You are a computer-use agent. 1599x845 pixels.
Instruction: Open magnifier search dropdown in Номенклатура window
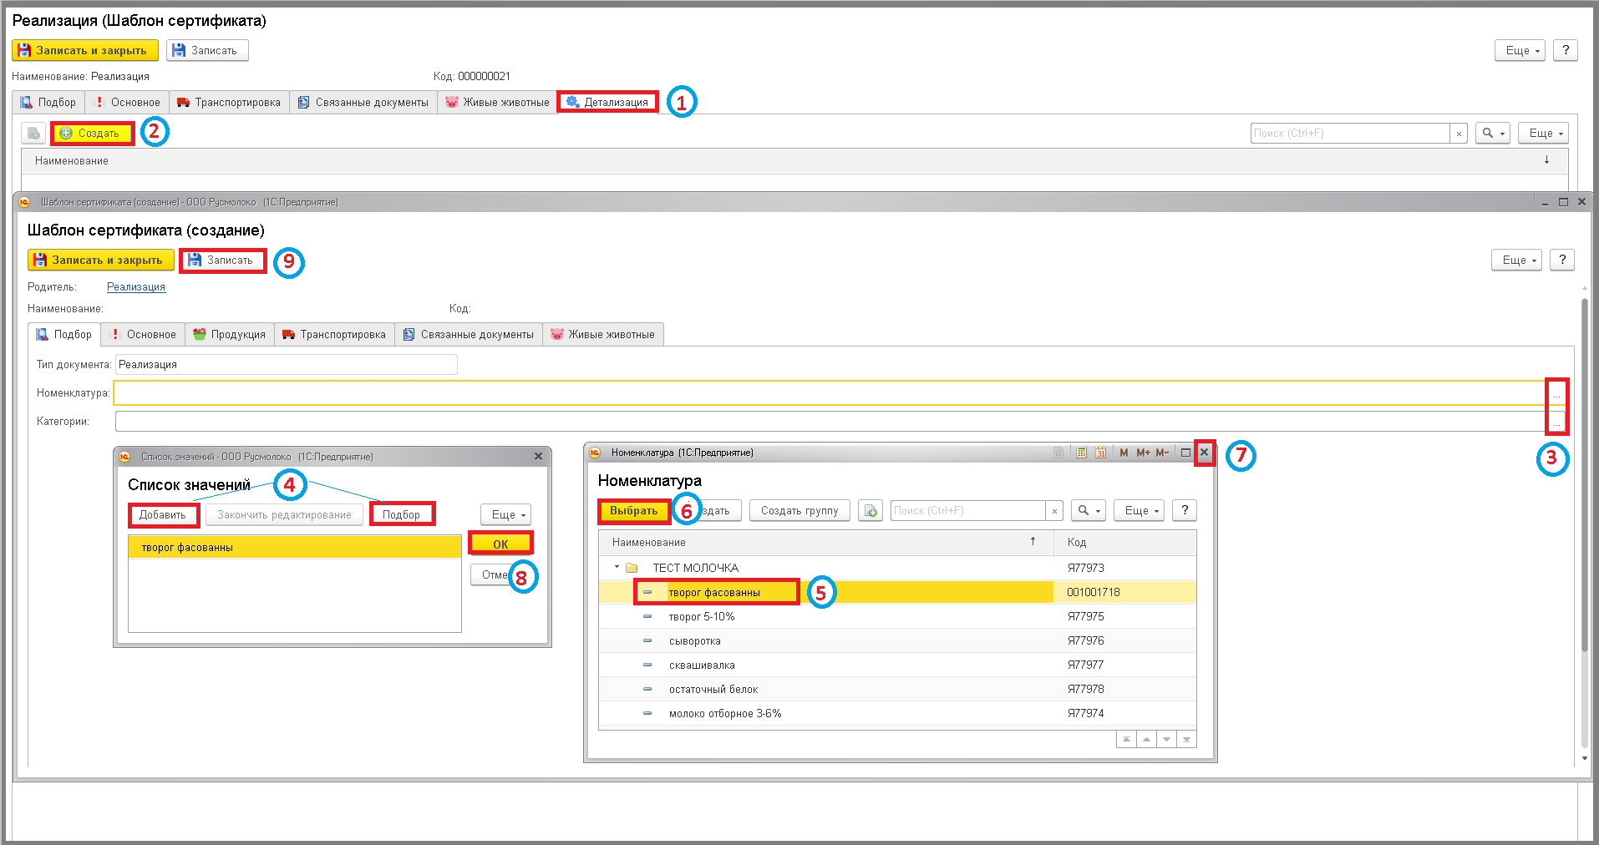1088,510
